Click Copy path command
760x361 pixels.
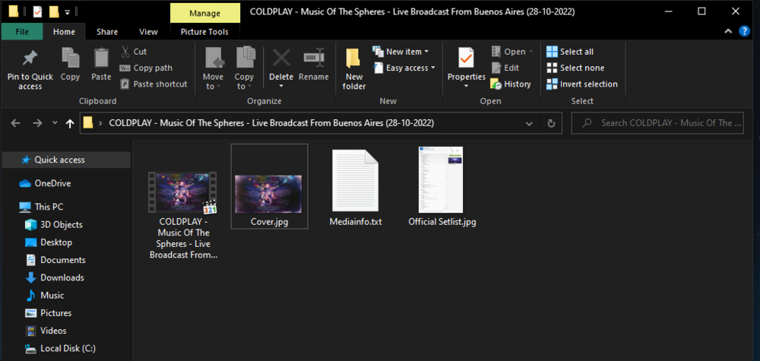[146, 68]
